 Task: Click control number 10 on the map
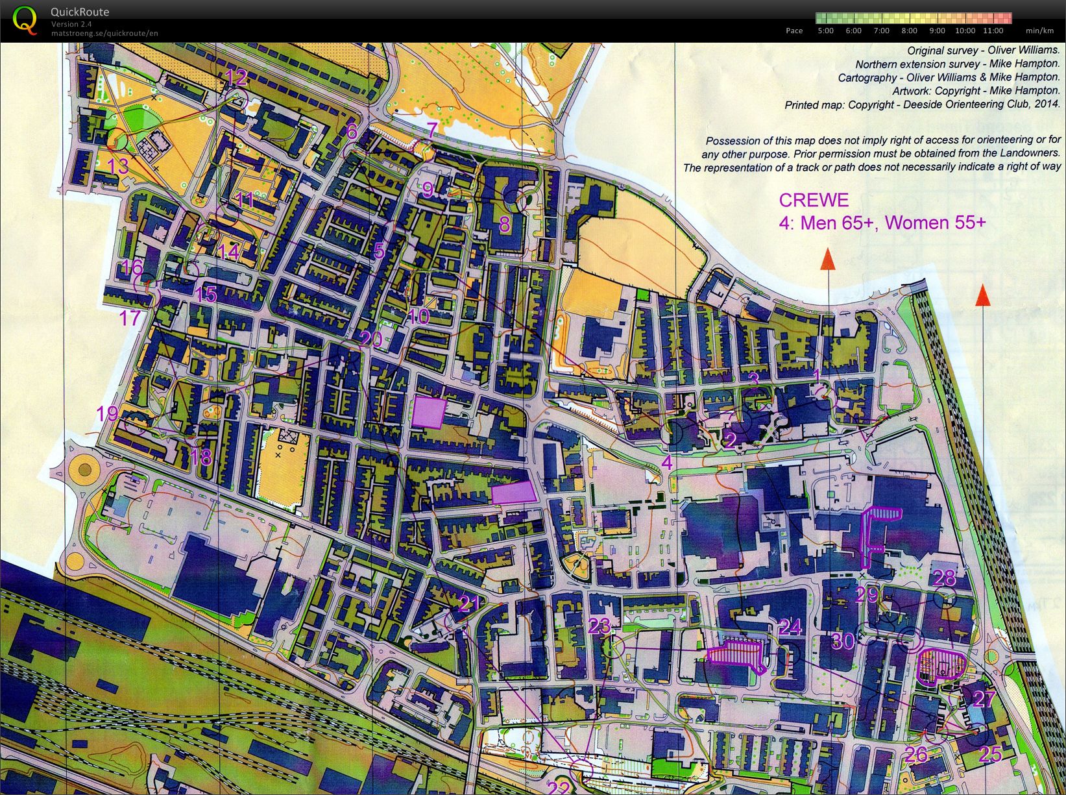418,316
